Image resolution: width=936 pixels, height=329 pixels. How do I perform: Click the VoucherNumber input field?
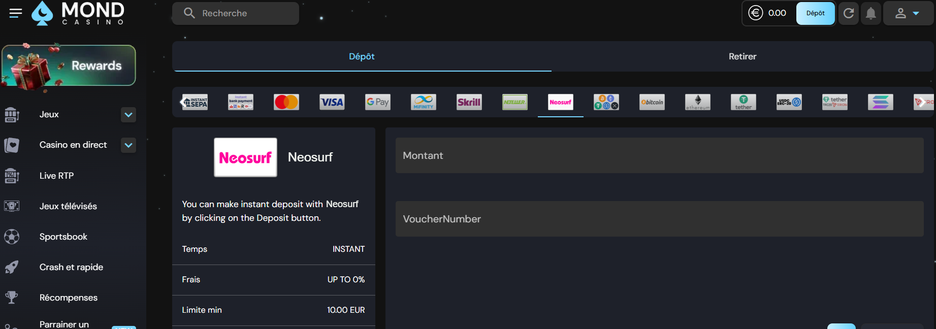pos(659,219)
